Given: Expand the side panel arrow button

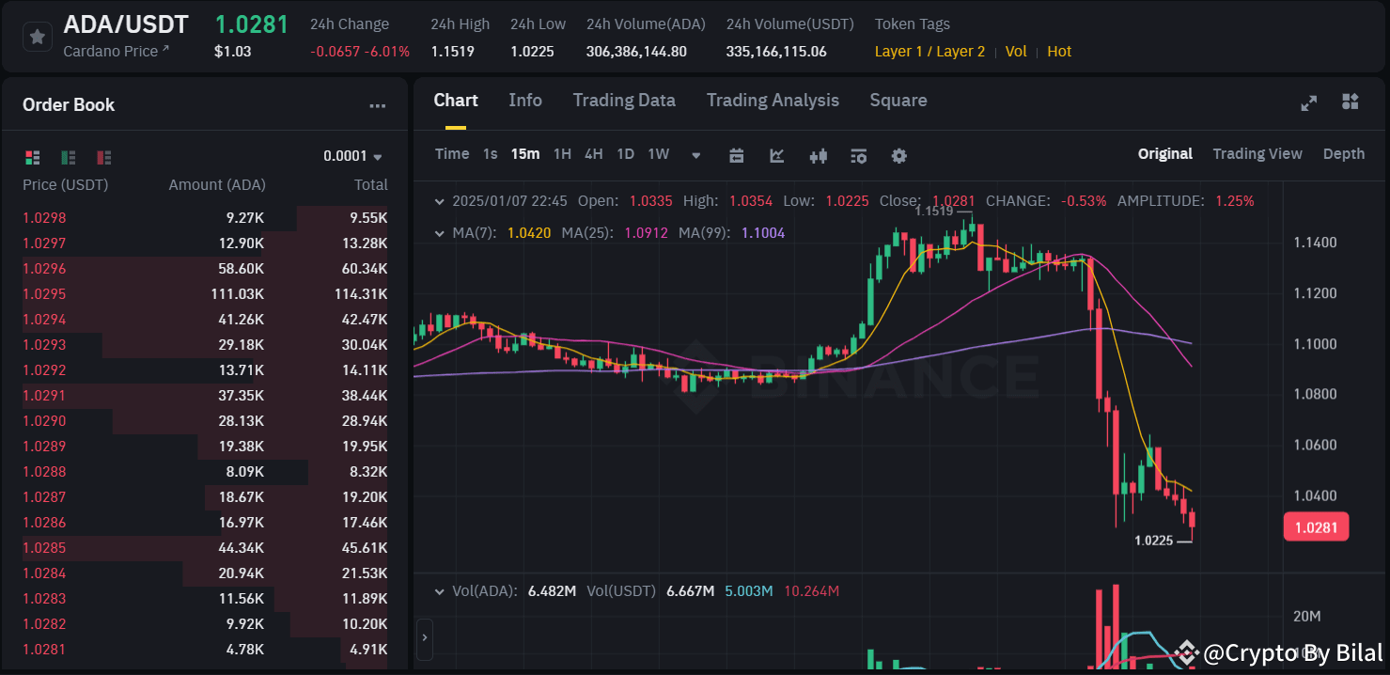Looking at the screenshot, I should point(424,638).
